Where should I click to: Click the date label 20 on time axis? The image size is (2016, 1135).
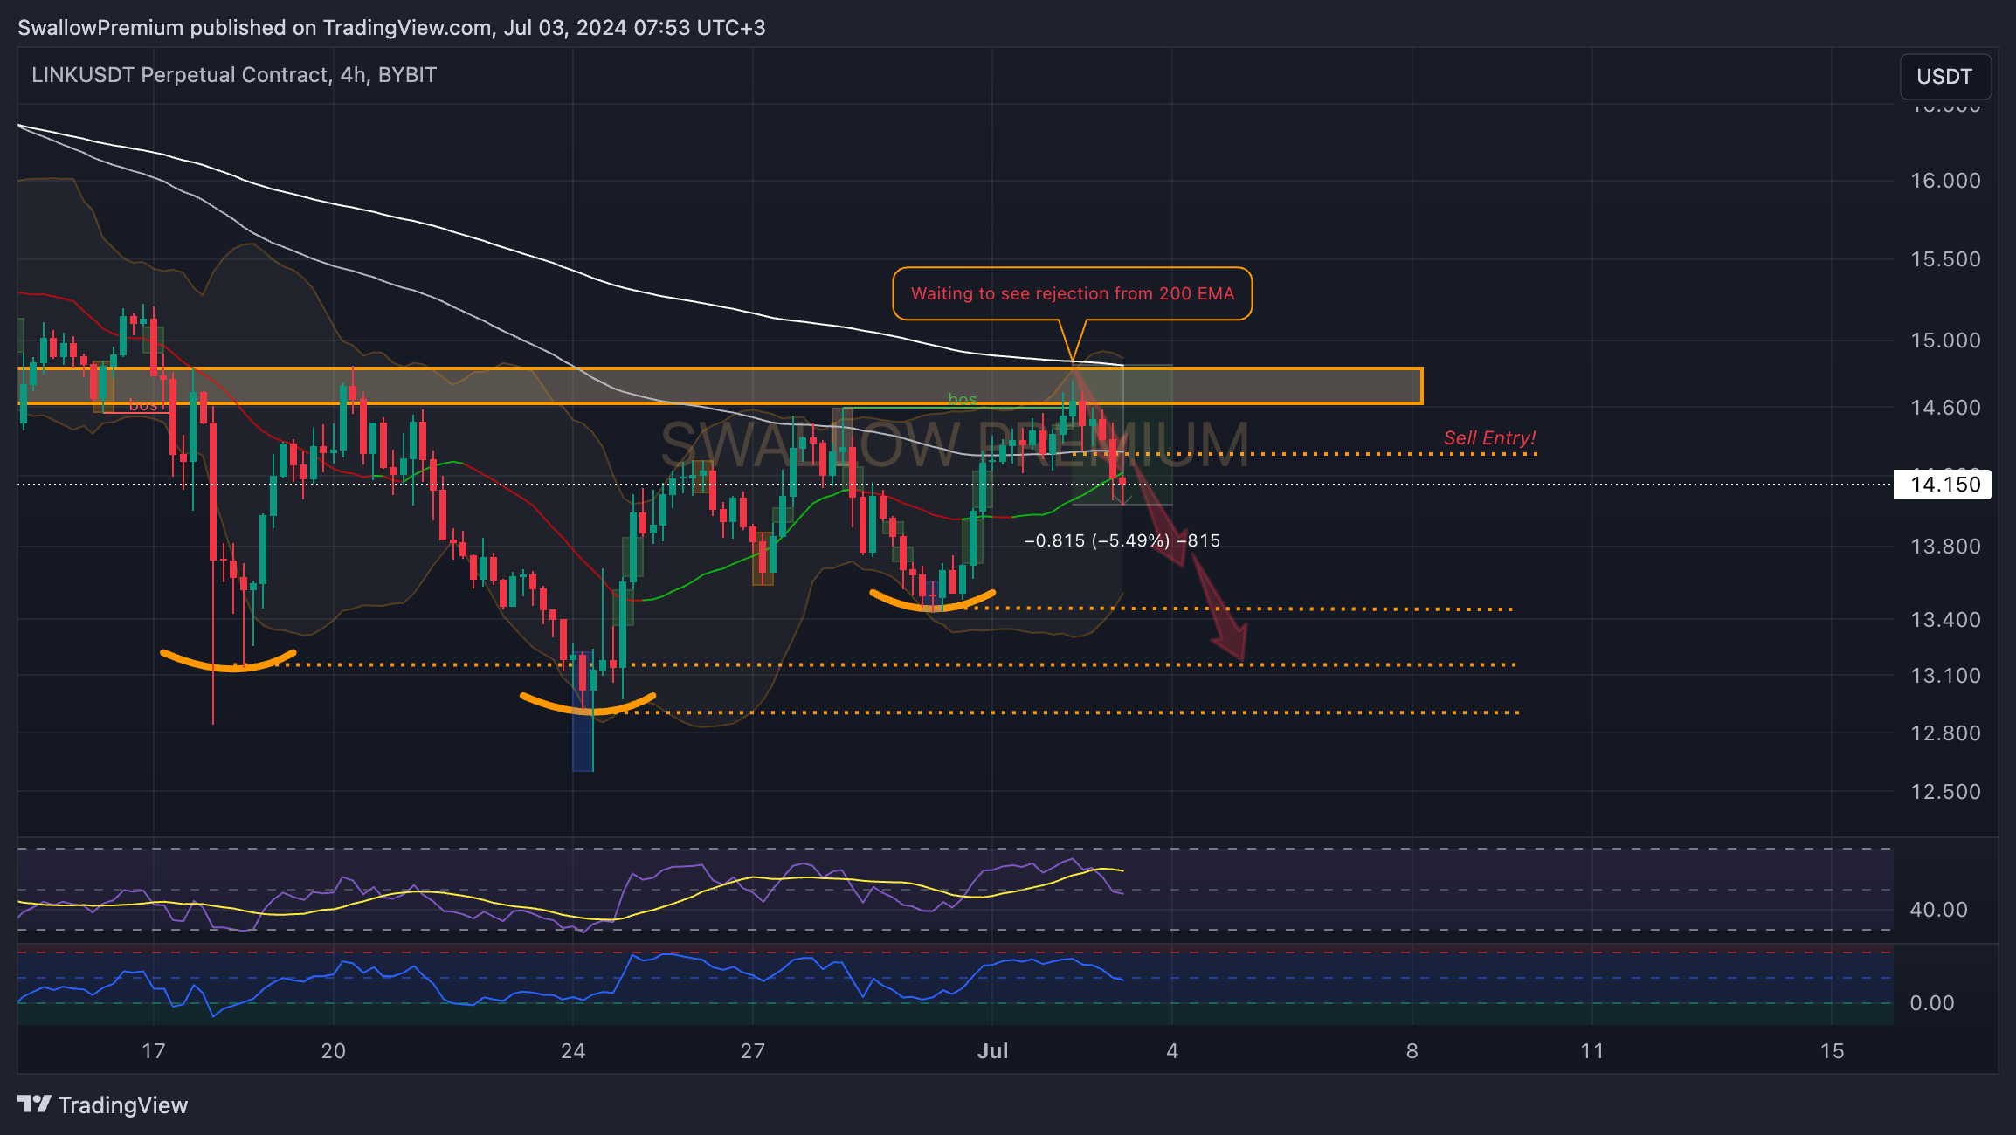point(333,1051)
